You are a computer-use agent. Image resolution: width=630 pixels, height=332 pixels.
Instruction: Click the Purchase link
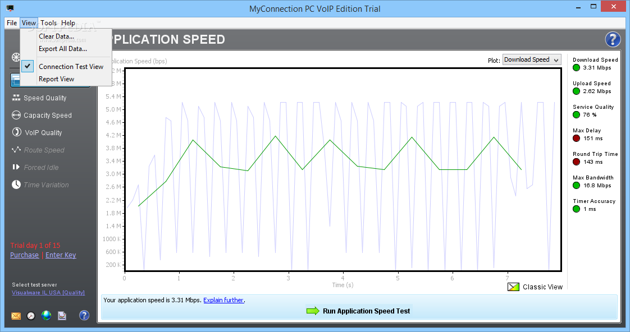pyautogui.click(x=25, y=255)
